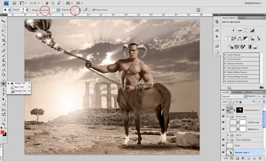Click the Photoshop Ps logo icon

[x=6, y=3]
